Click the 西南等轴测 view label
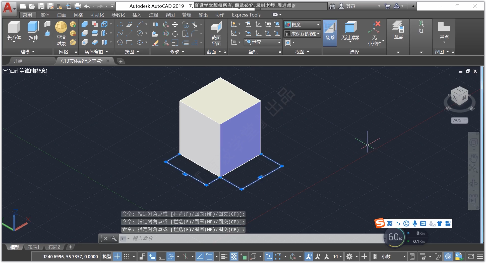Screen dimensions: 486x263 click(22, 71)
